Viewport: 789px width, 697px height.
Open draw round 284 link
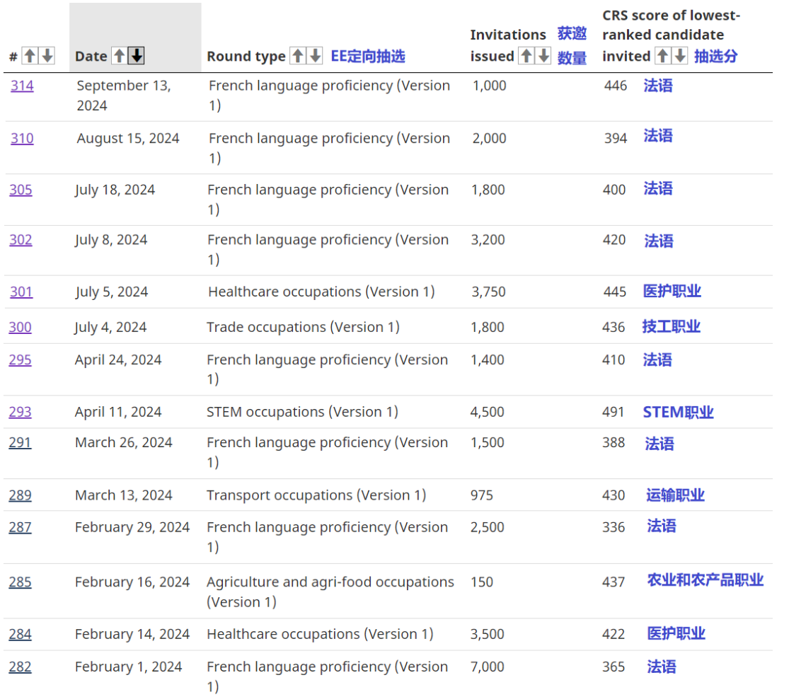[20, 634]
